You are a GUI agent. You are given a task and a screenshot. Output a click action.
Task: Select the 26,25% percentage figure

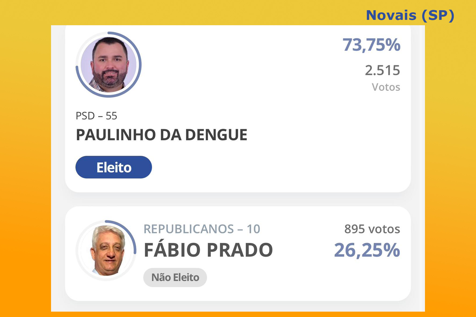[367, 250]
